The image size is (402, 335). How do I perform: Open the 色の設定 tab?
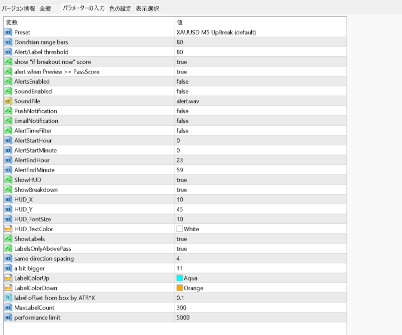[x=120, y=8]
